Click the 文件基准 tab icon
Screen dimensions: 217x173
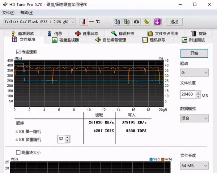[x=15, y=39]
